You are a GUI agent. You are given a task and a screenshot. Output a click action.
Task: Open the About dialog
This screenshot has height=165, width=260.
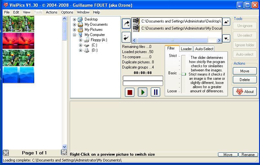click(x=245, y=92)
